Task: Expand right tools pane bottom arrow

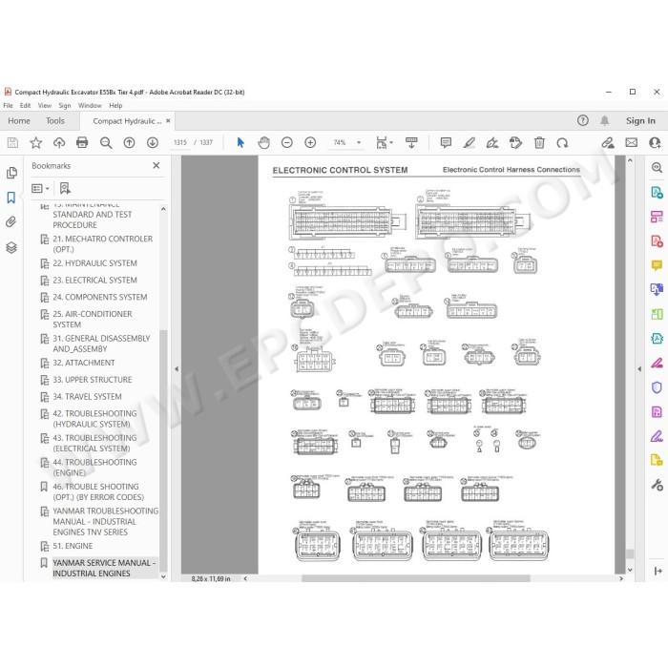Action: click(x=658, y=571)
